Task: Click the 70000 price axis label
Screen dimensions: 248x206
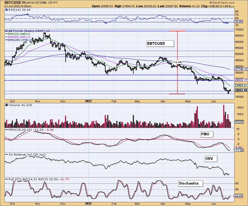Action: [239, 30]
